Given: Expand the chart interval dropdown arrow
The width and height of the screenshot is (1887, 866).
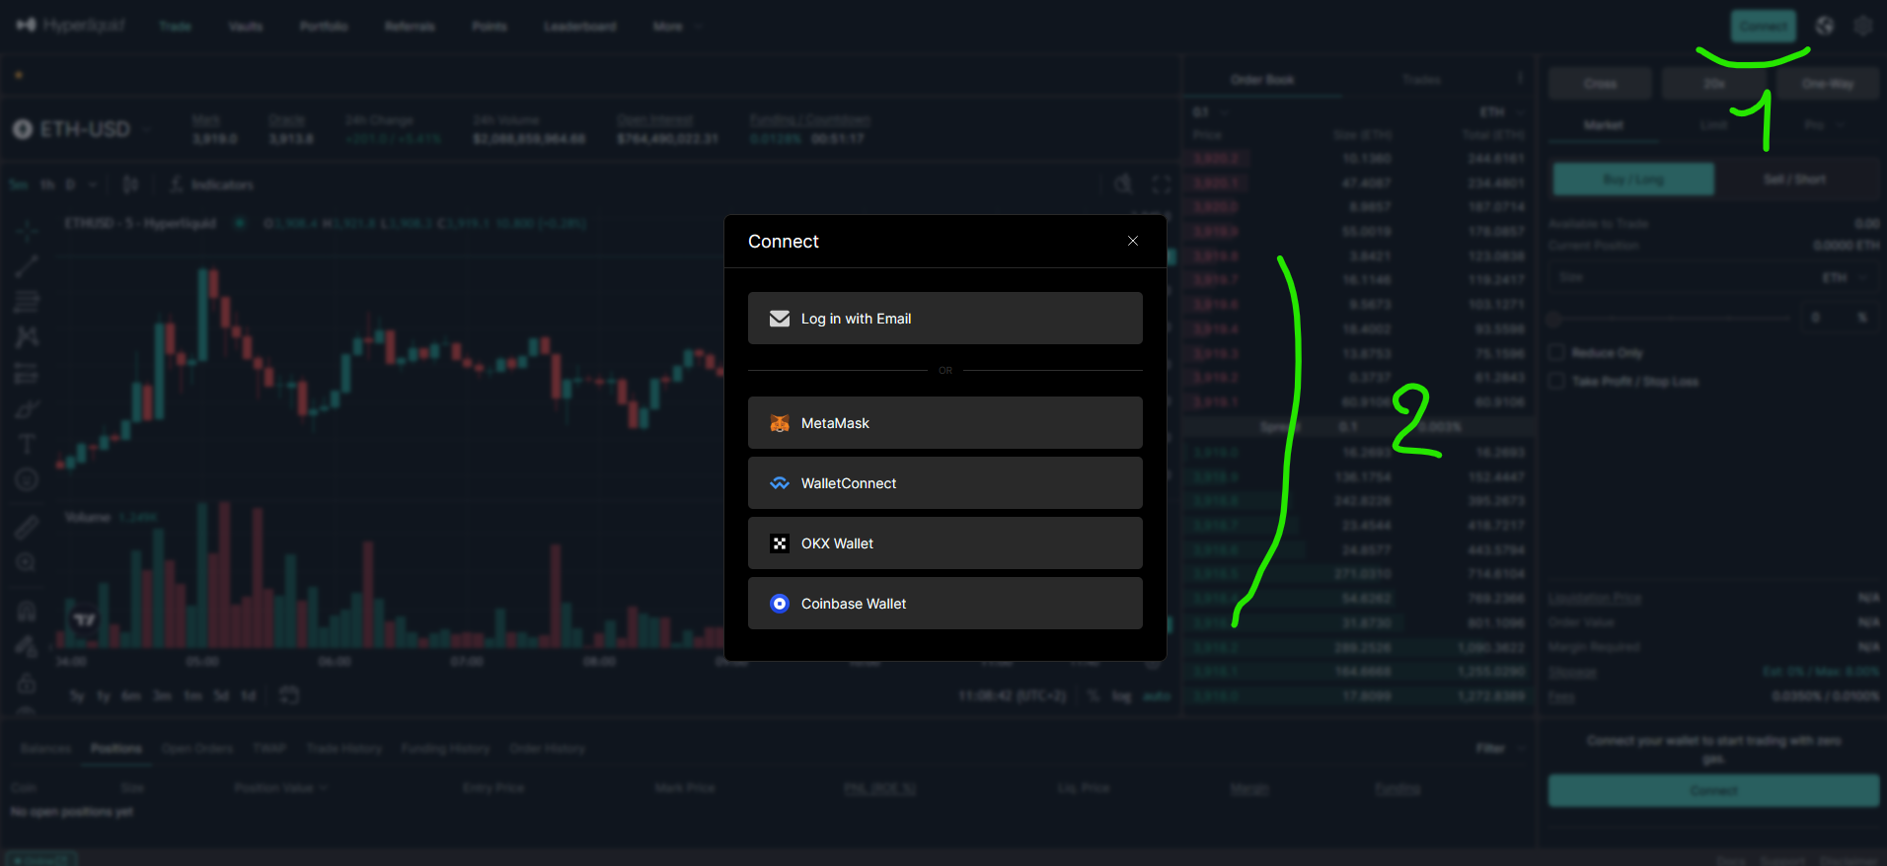Looking at the screenshot, I should [93, 184].
